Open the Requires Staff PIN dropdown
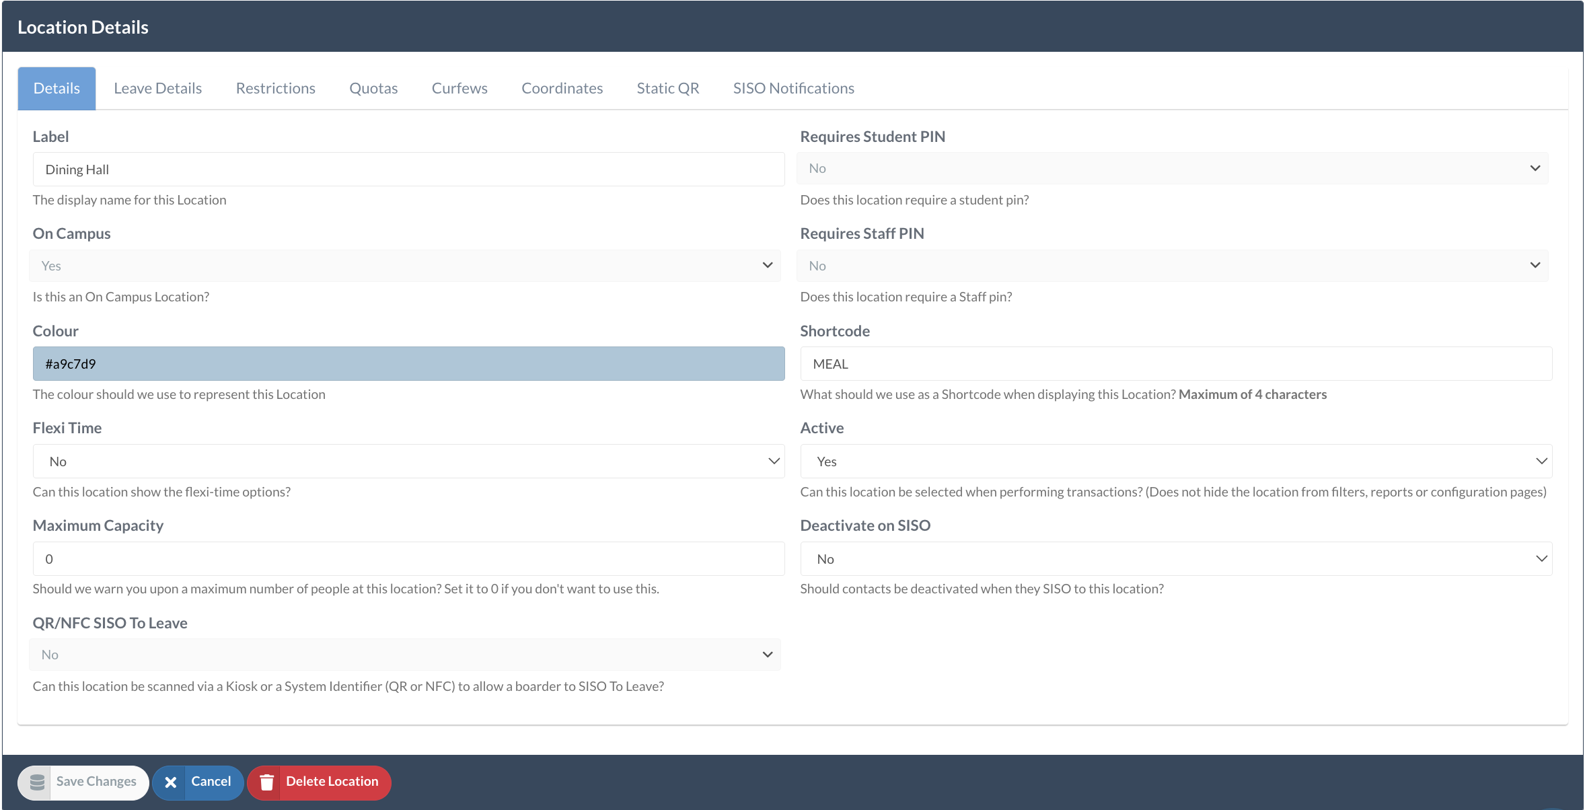Screen dimensions: 1585x810 pos(1172,266)
